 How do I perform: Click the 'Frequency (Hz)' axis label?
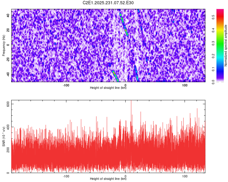pyautogui.click(x=4, y=45)
